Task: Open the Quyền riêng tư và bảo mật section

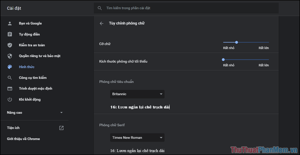Action: coord(39,56)
